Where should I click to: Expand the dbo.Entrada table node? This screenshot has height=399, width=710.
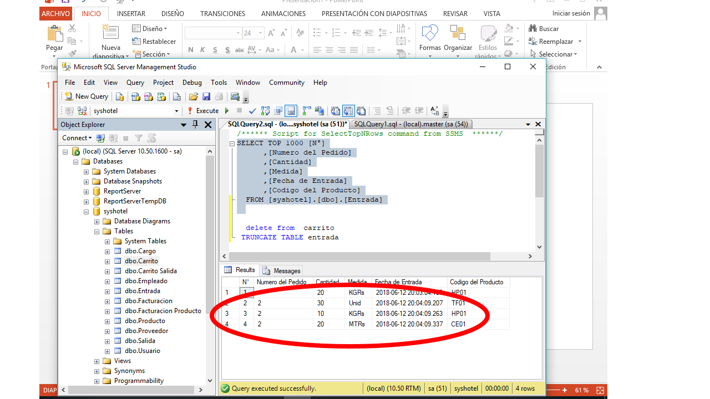click(108, 291)
